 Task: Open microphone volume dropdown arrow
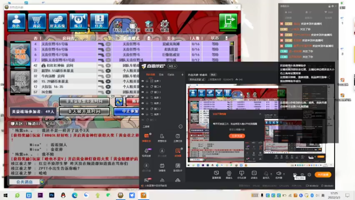tap(271, 174)
